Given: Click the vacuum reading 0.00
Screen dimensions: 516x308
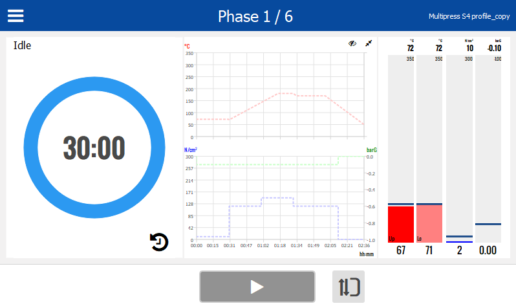Looking at the screenshot, I should pyautogui.click(x=488, y=250).
